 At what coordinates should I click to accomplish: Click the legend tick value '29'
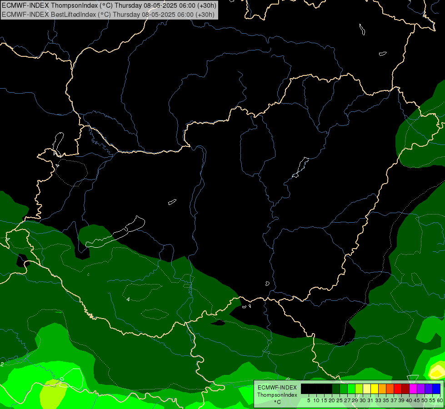[x=355, y=400]
